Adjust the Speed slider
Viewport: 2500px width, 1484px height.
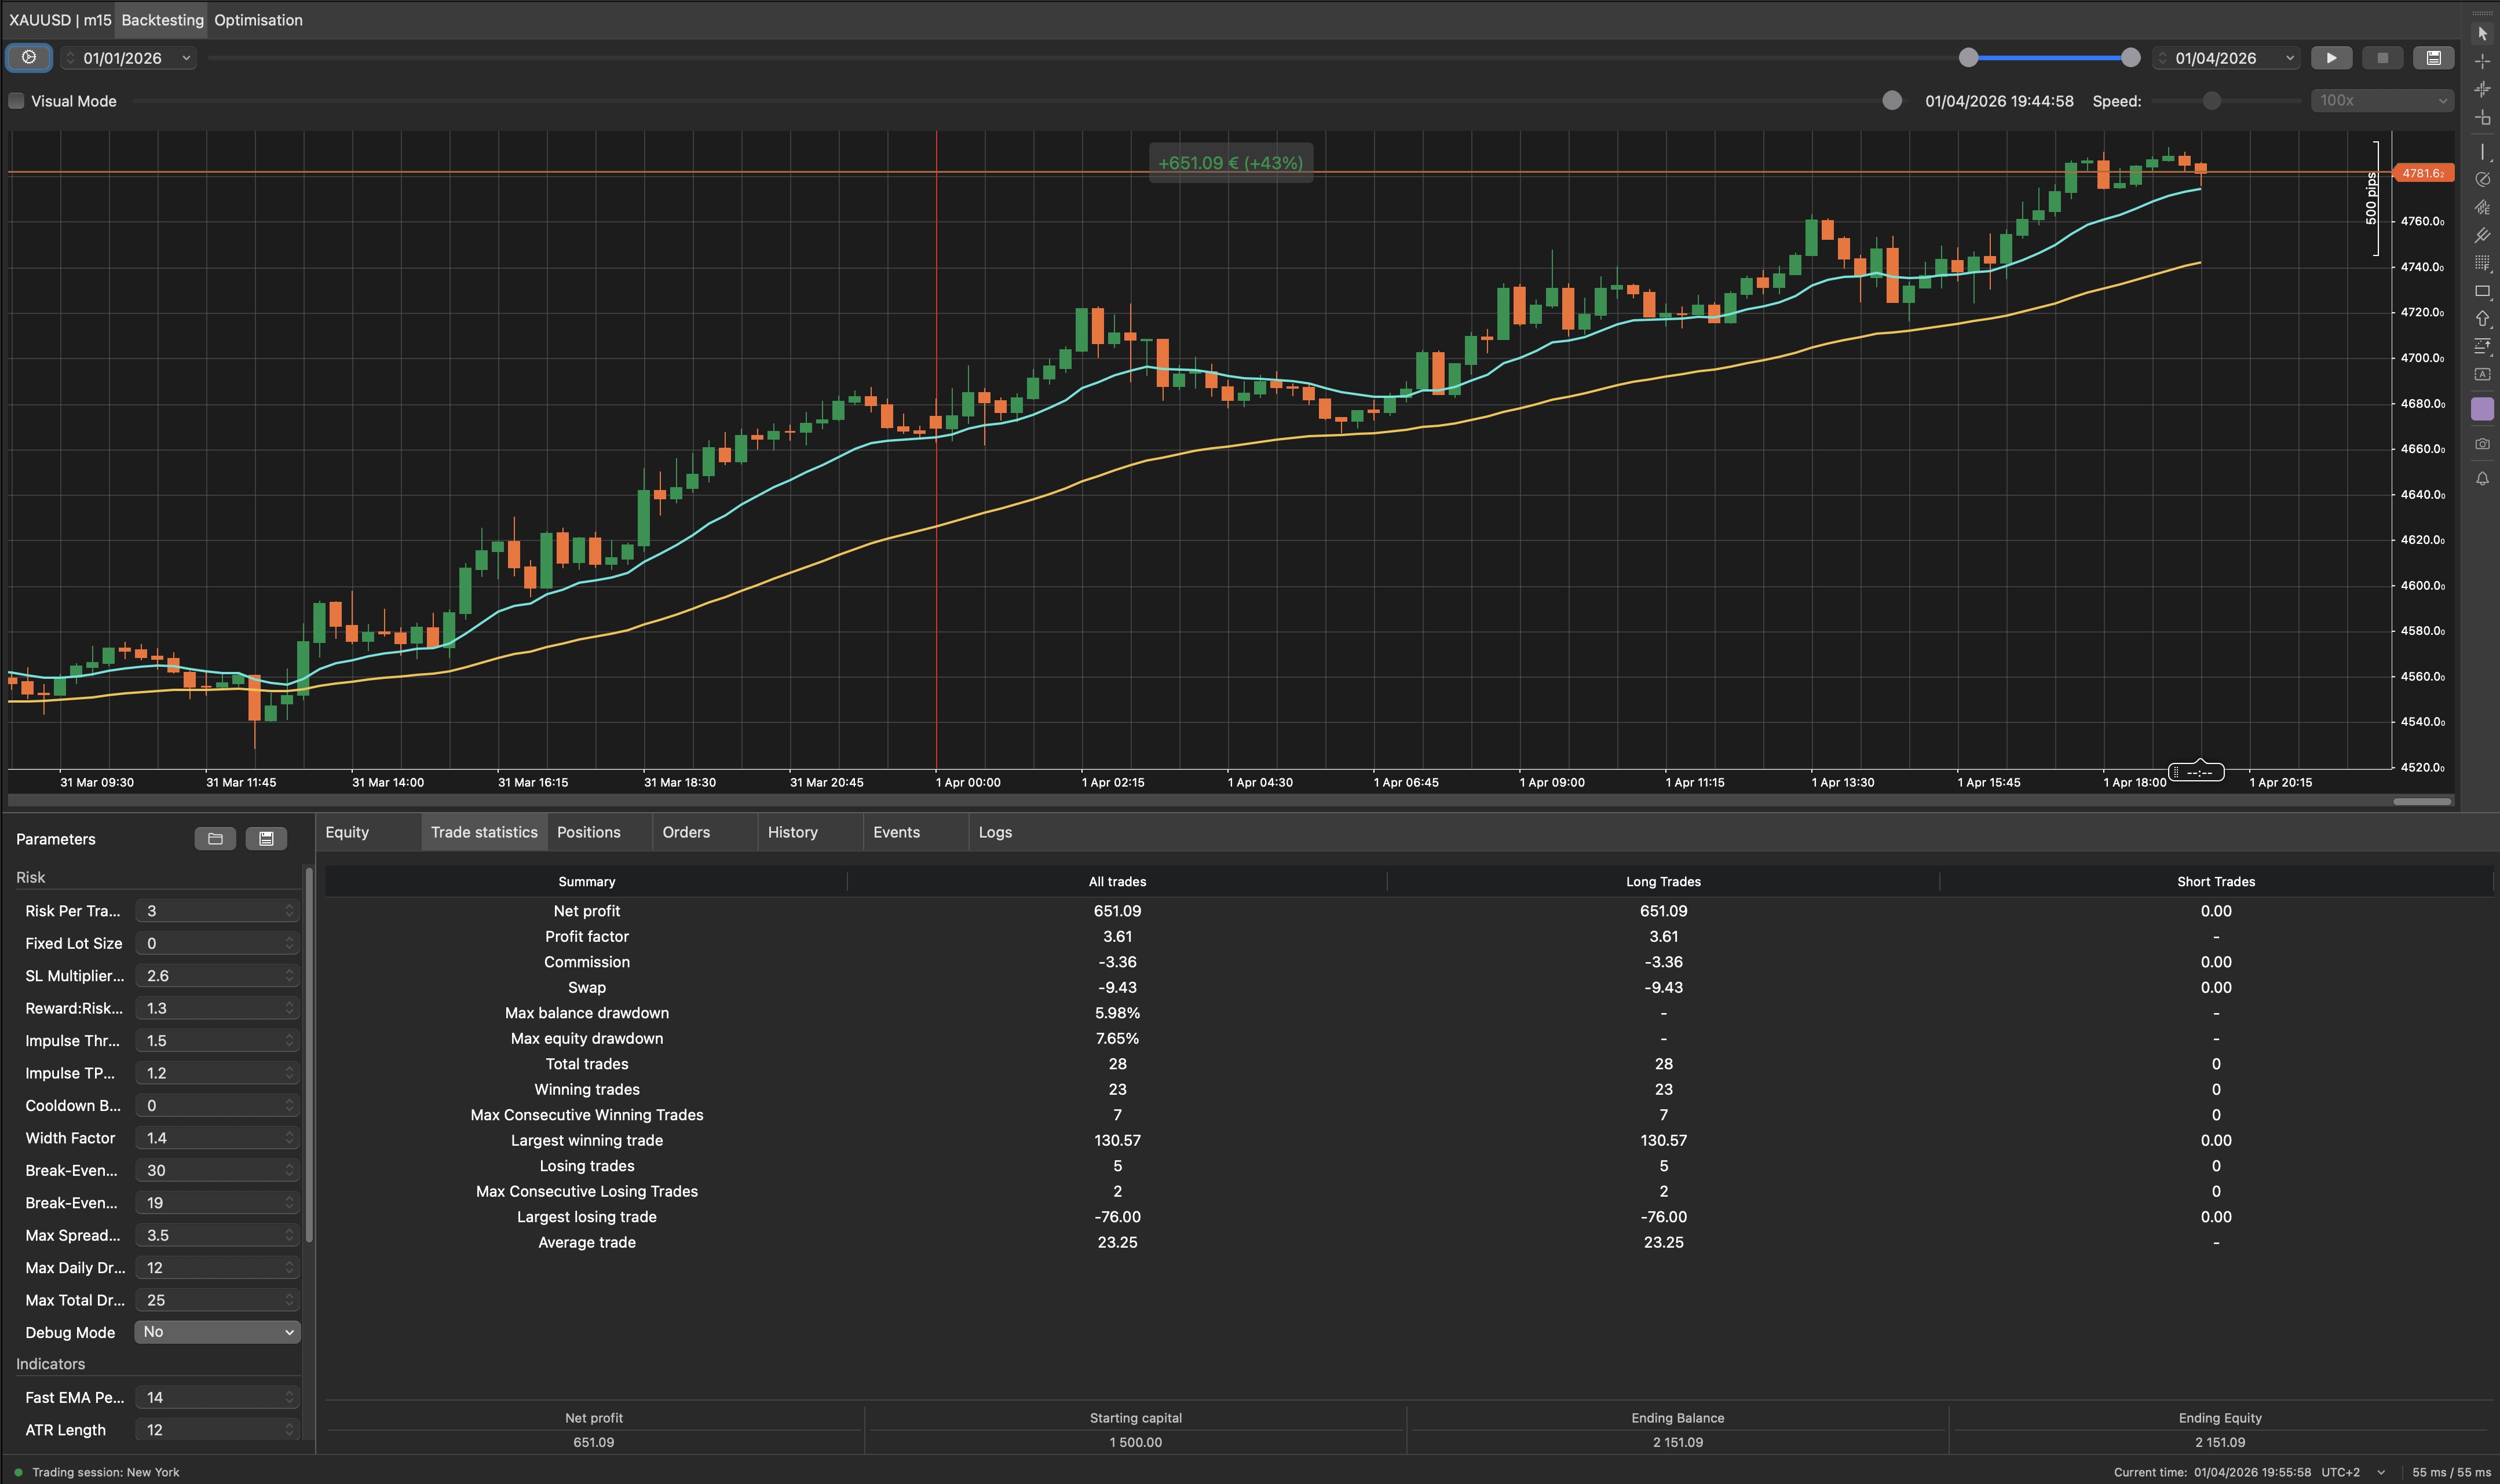pos(2211,101)
